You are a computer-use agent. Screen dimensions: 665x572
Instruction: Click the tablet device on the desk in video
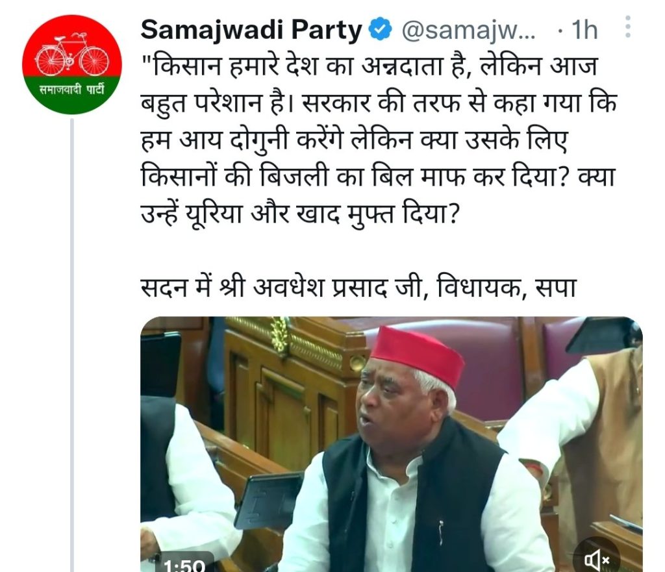click(267, 501)
